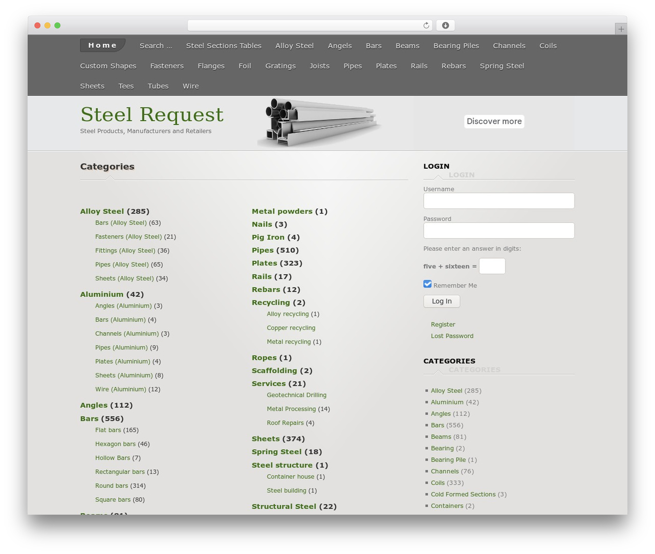Screen dimensions: 655x554
Task: Open Aluminium (42) category heading
Action: [x=112, y=294]
